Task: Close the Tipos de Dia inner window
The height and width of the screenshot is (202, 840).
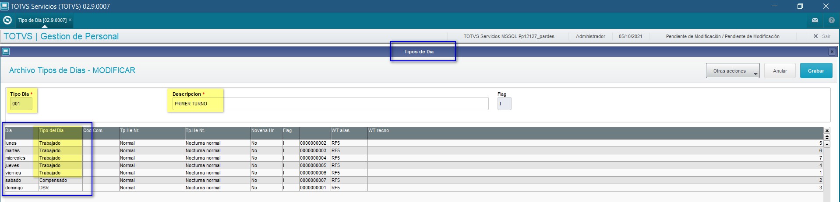Action: coord(832,52)
